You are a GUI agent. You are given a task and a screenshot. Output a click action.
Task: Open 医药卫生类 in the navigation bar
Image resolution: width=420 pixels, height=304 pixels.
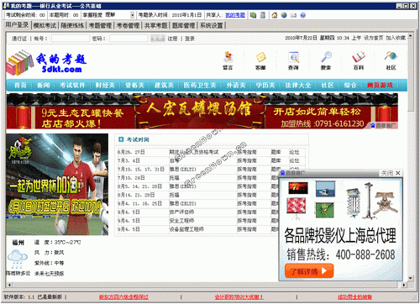click(x=200, y=85)
